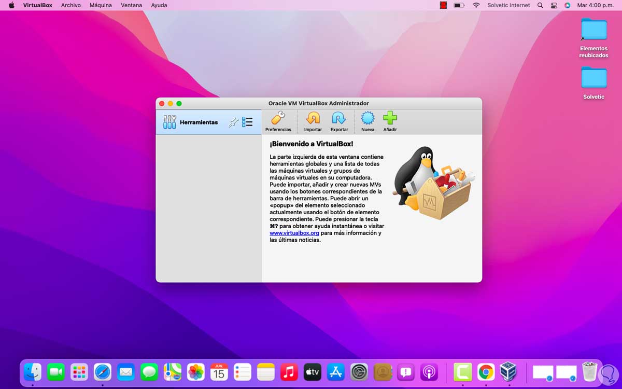Click the Exportar appliance icon
622x389 pixels.
(x=339, y=122)
